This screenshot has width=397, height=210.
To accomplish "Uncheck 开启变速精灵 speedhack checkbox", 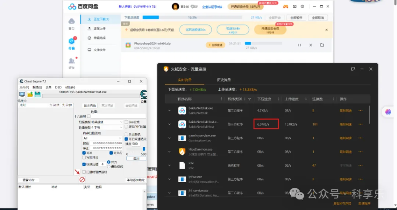I will point(126,139).
